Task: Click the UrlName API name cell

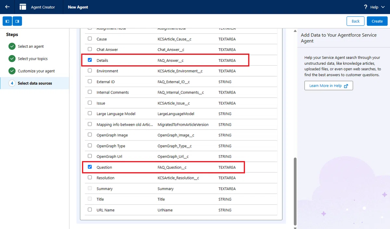Action: 165,210
